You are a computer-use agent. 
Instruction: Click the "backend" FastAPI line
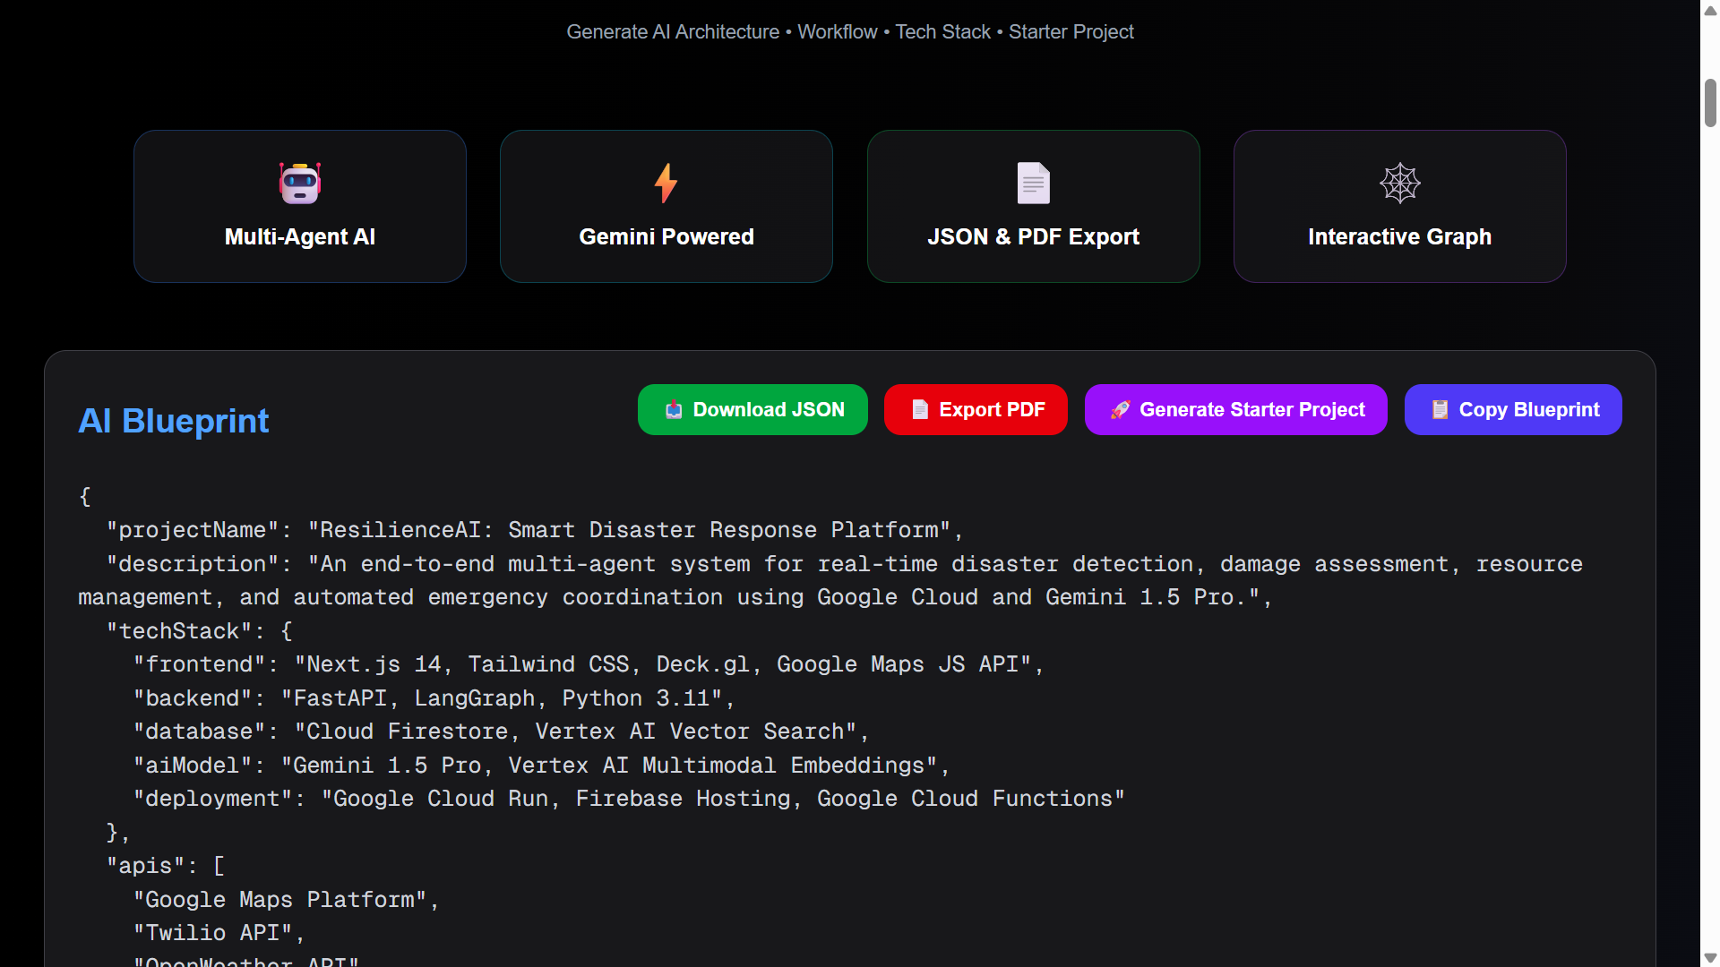[x=434, y=698]
